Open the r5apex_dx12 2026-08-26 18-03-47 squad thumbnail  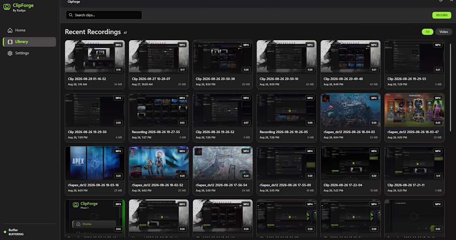415,109
